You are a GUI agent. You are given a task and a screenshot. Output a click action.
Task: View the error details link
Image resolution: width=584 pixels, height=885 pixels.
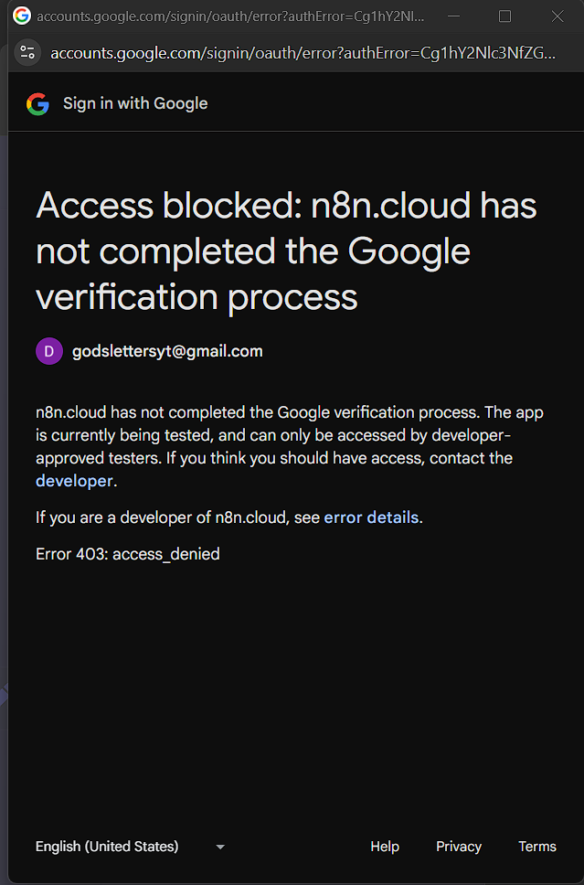point(371,517)
